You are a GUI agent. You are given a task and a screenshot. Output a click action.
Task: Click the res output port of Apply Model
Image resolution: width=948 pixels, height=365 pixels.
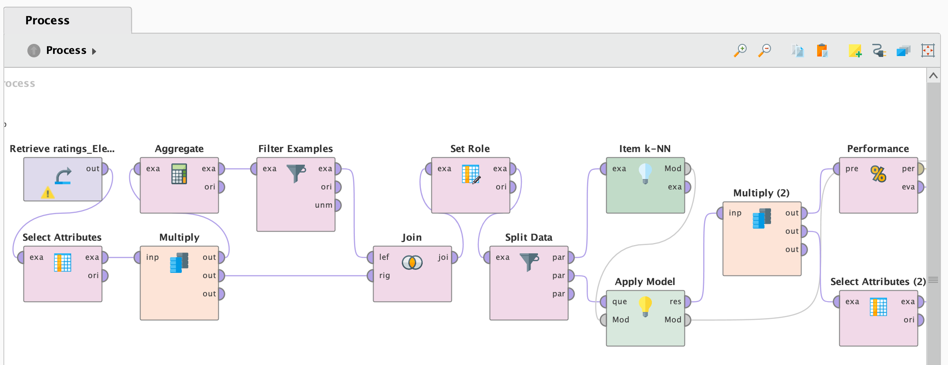(x=688, y=302)
